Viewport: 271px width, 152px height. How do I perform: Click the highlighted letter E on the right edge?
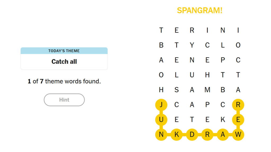(x=238, y=119)
